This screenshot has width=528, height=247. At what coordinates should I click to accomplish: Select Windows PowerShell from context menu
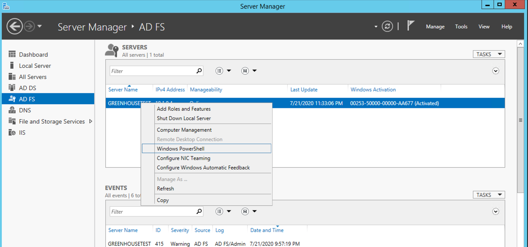coord(181,149)
